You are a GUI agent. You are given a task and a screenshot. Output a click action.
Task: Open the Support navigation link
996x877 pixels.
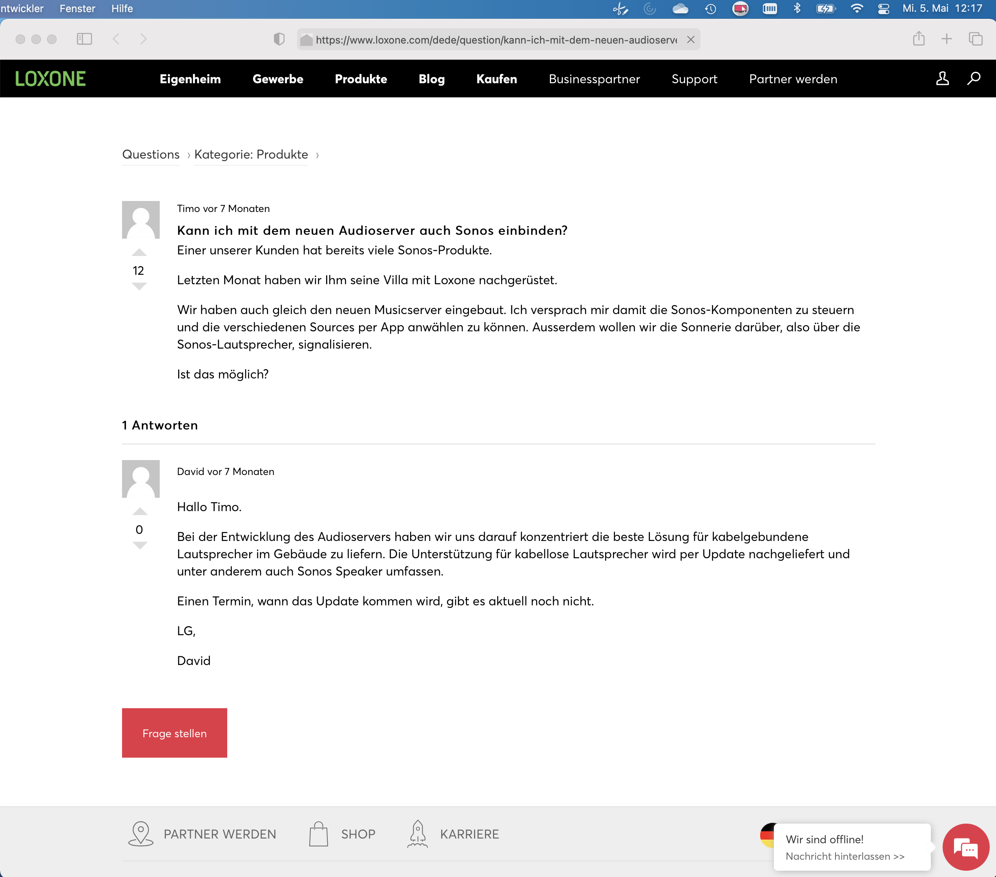point(694,79)
